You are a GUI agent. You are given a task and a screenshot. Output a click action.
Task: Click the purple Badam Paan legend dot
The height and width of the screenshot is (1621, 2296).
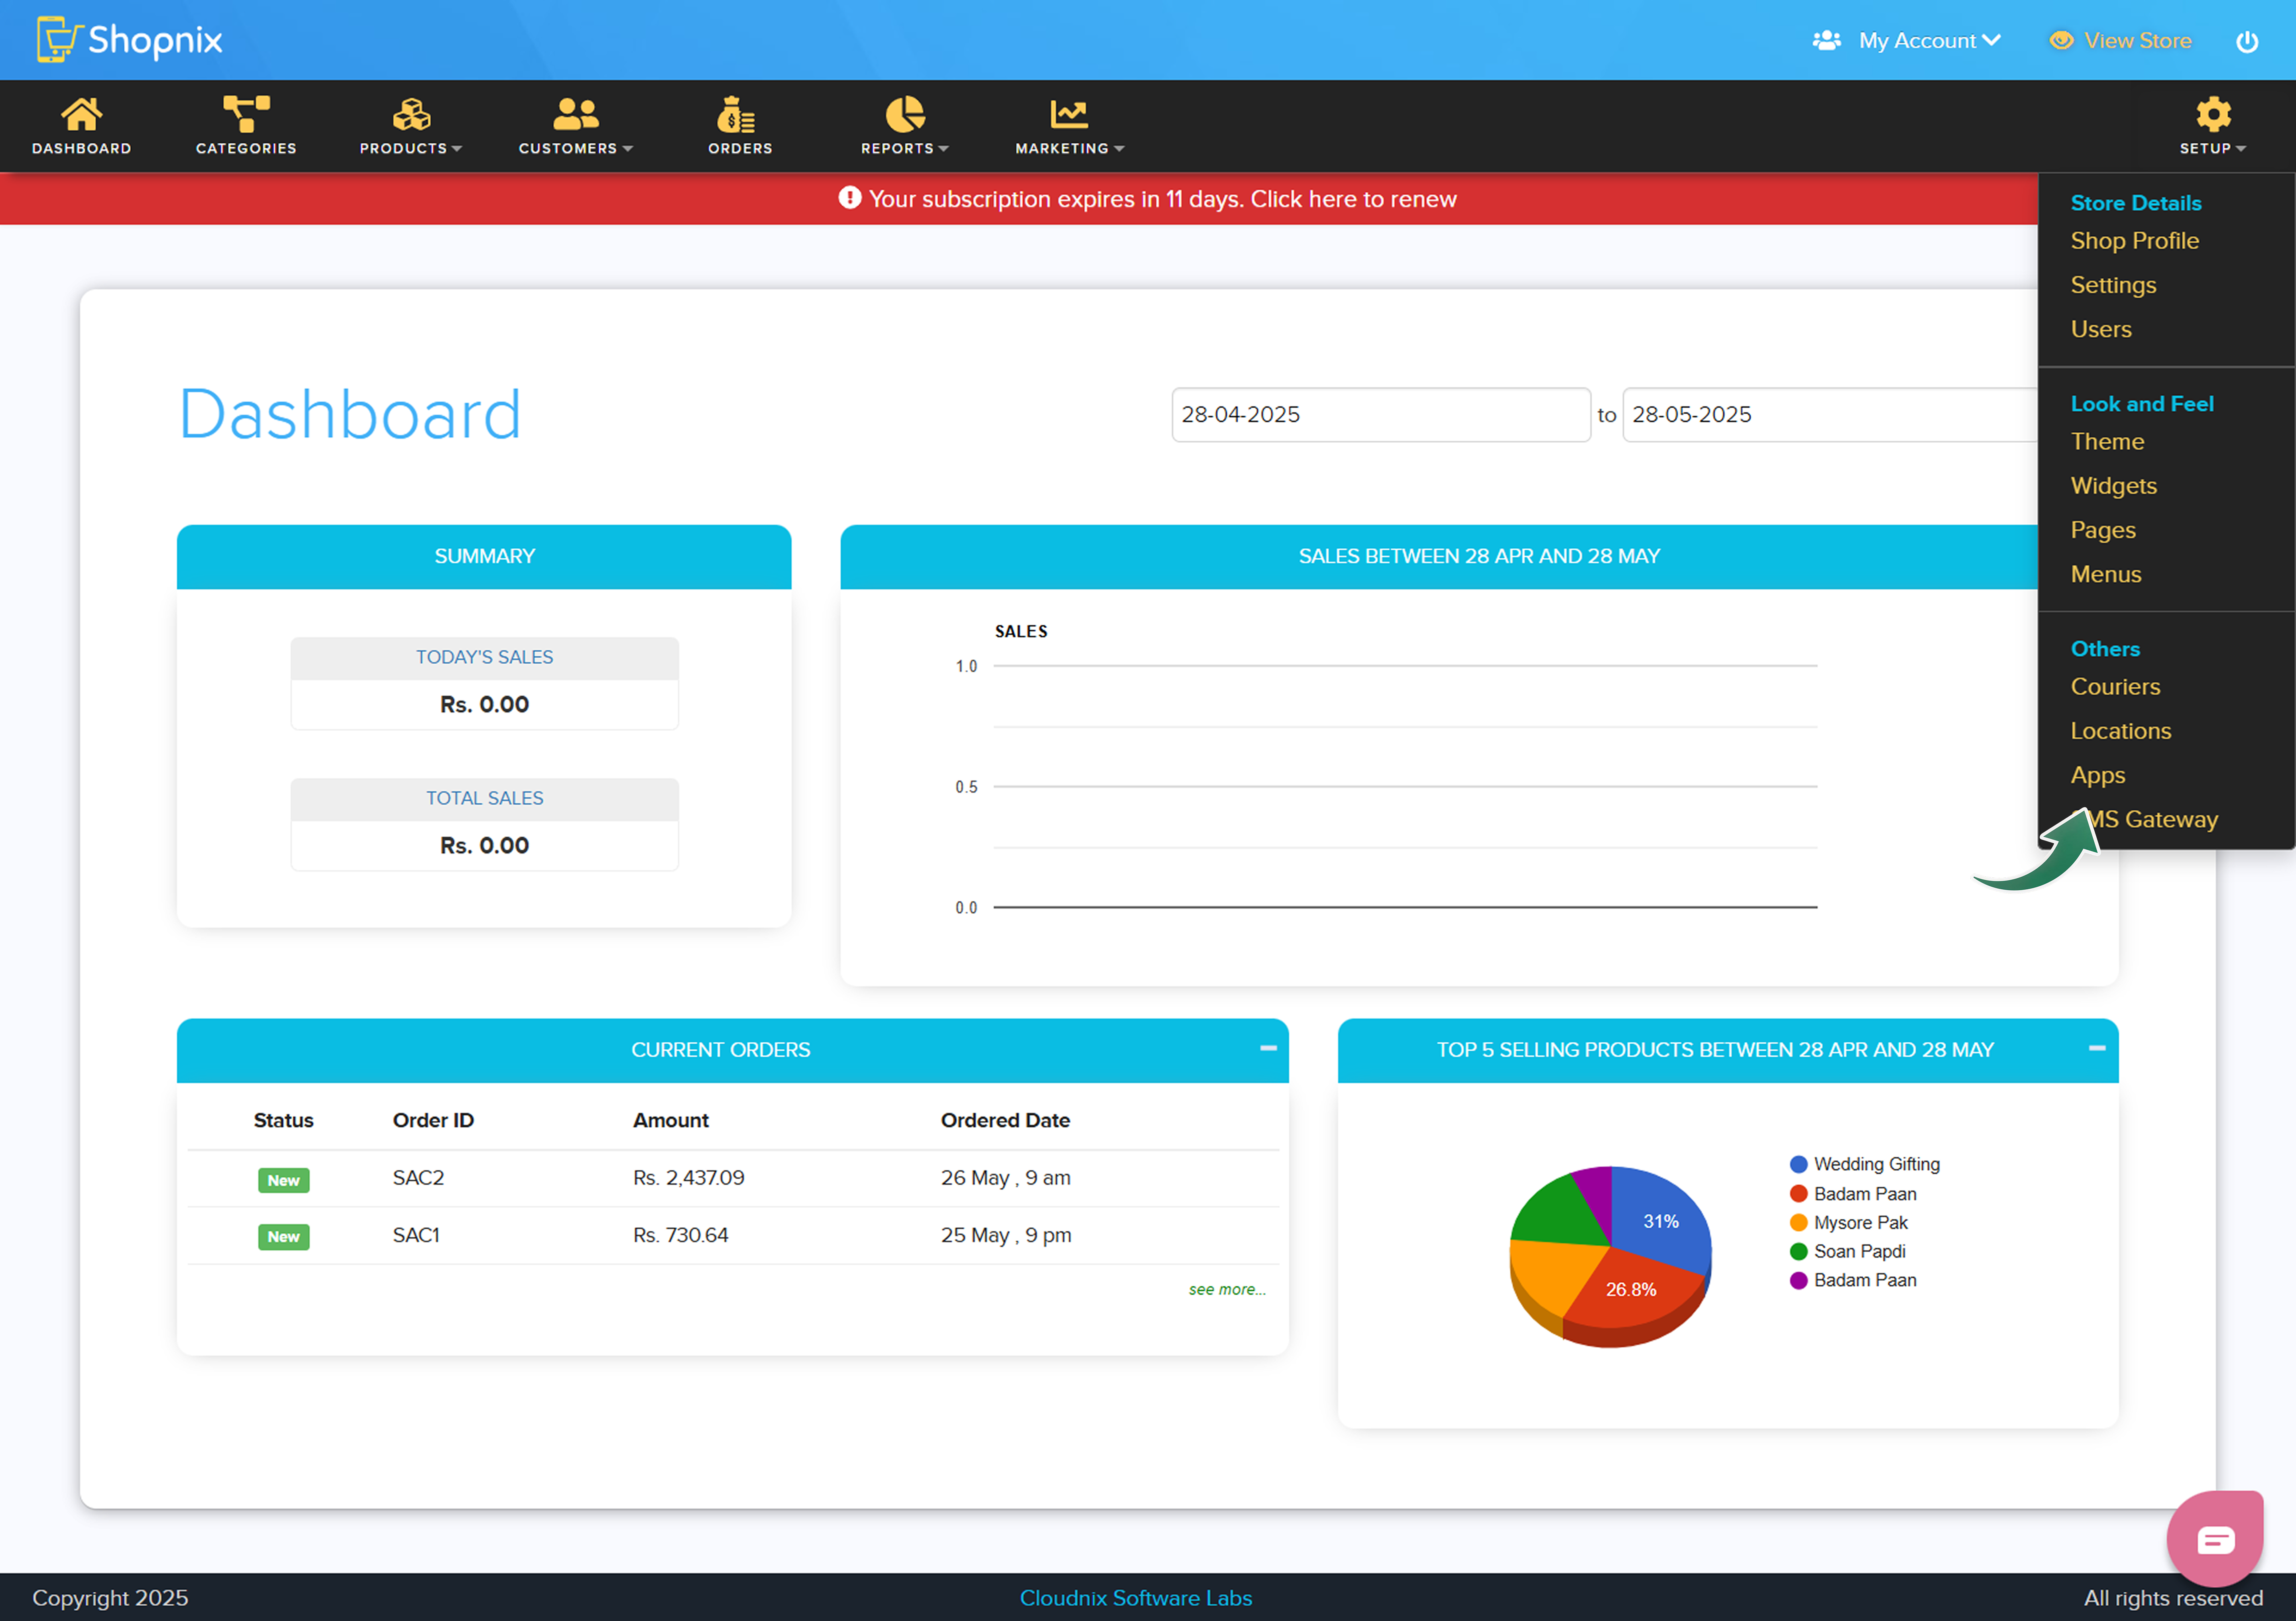[x=1798, y=1280]
